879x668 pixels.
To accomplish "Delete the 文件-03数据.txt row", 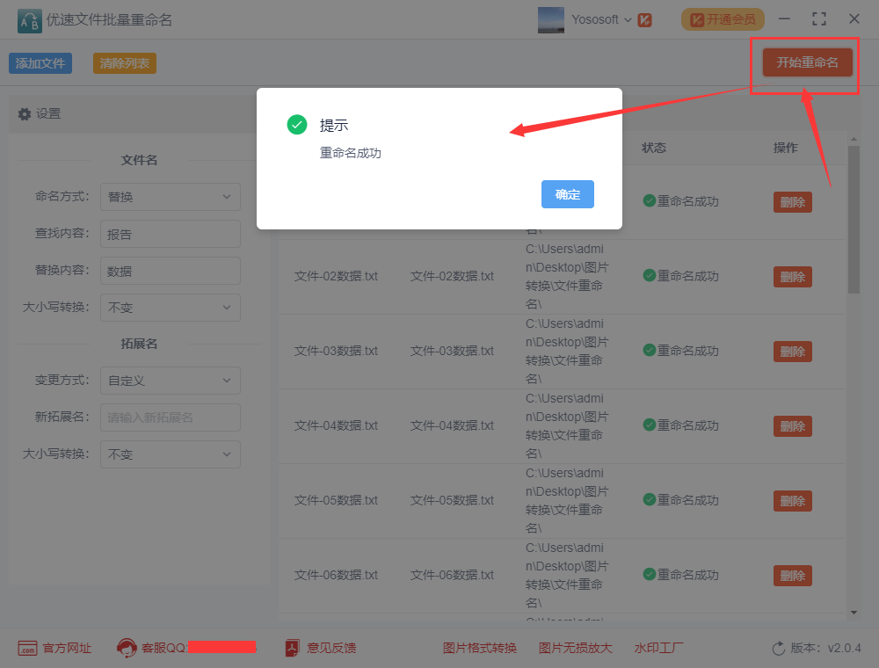I will [793, 352].
